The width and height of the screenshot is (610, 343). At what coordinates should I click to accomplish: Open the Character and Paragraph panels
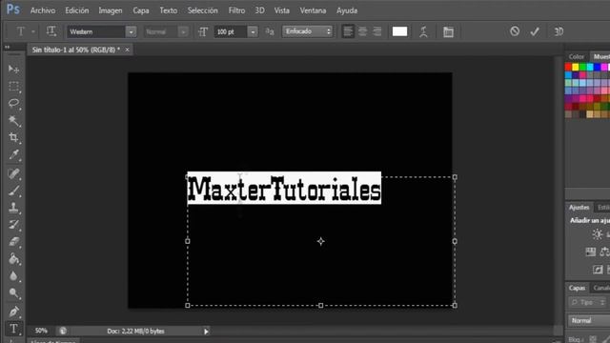pos(448,31)
